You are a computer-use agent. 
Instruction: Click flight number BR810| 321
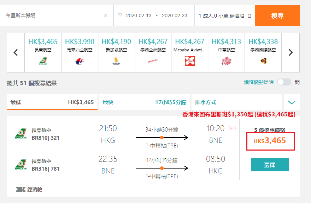46,138
